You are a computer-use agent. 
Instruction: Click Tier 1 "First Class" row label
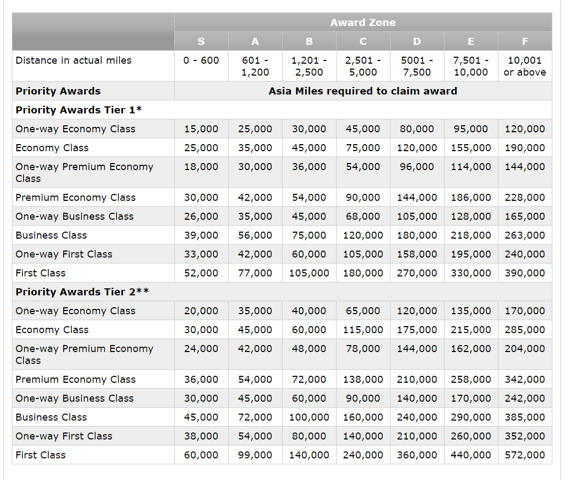[x=40, y=273]
